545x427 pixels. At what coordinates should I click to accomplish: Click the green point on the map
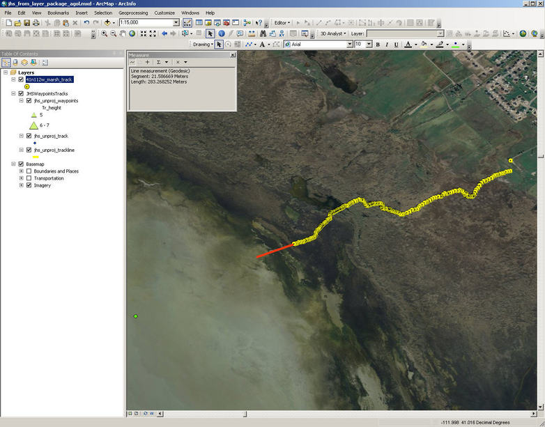pyautogui.click(x=136, y=316)
